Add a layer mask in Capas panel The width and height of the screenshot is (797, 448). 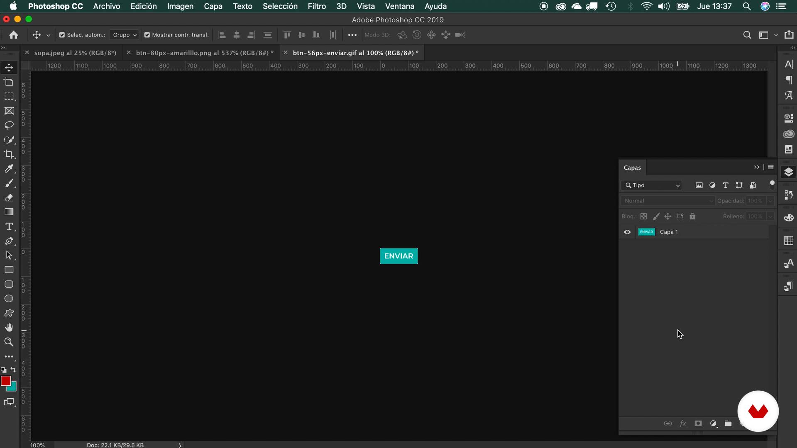[x=698, y=424]
